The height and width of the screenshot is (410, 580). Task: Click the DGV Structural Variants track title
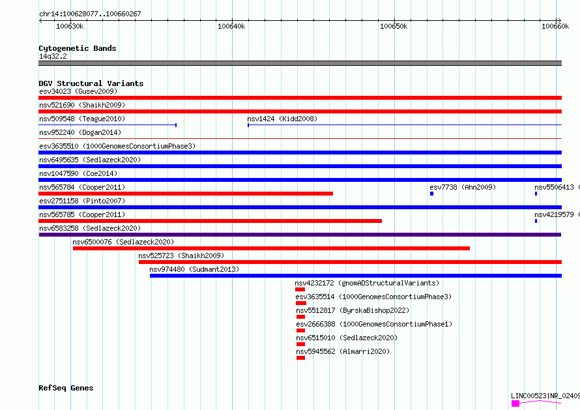click(91, 83)
